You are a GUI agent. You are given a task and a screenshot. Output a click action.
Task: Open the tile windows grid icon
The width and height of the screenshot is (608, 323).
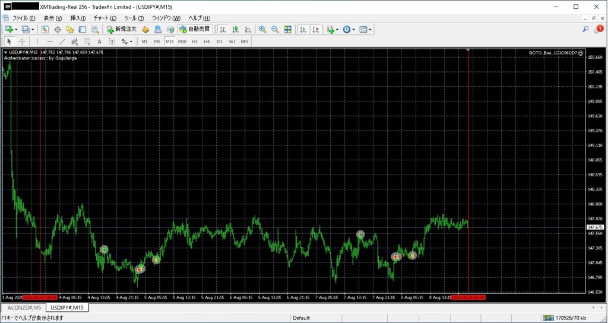288,29
